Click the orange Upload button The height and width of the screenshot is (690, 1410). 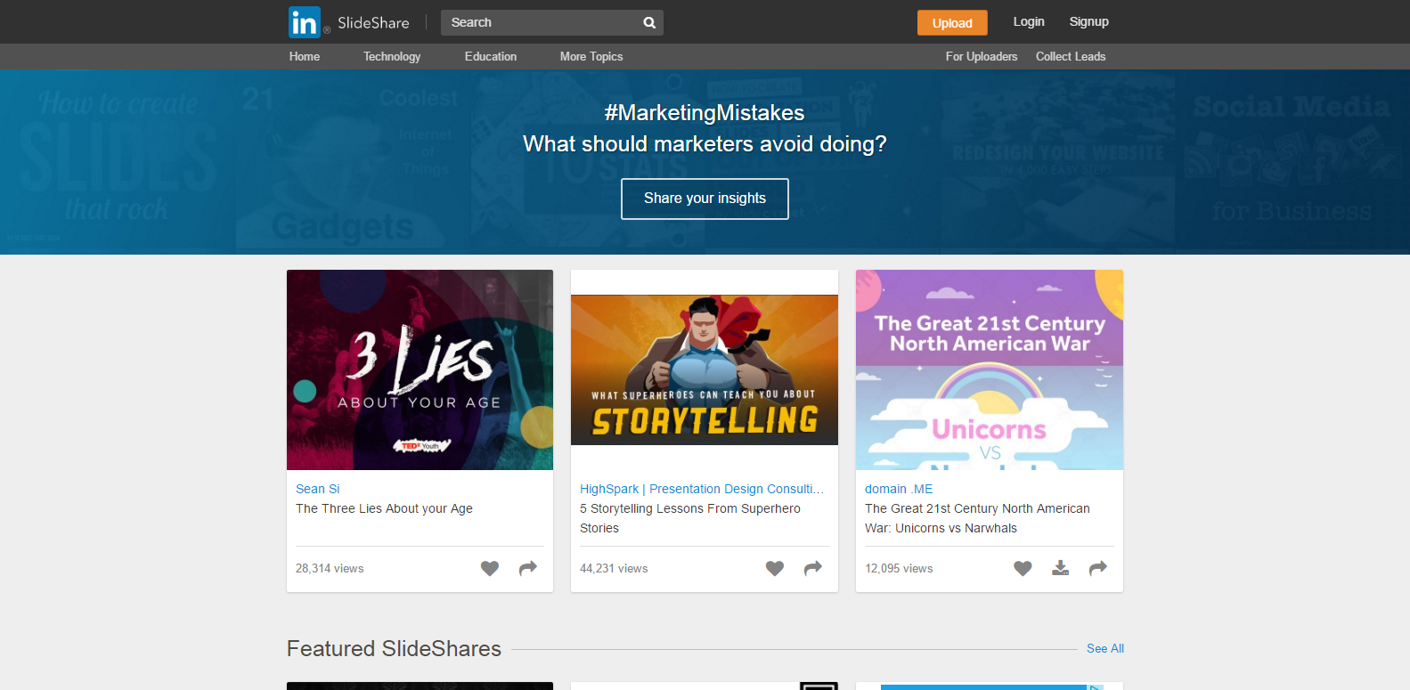point(952,23)
